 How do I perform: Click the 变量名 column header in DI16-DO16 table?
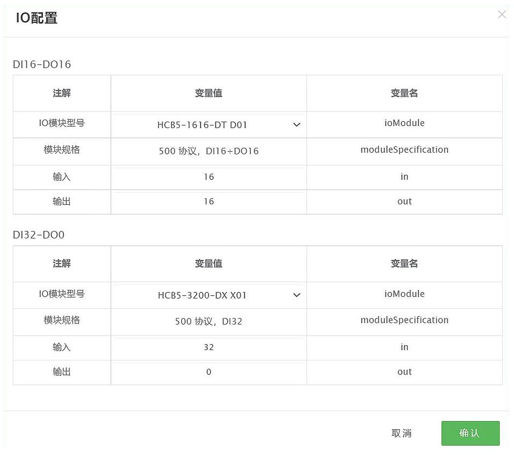(404, 93)
